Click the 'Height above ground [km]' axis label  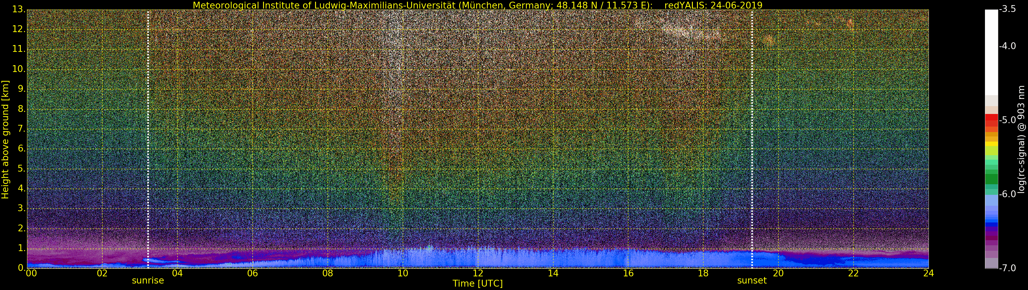(x=5, y=140)
